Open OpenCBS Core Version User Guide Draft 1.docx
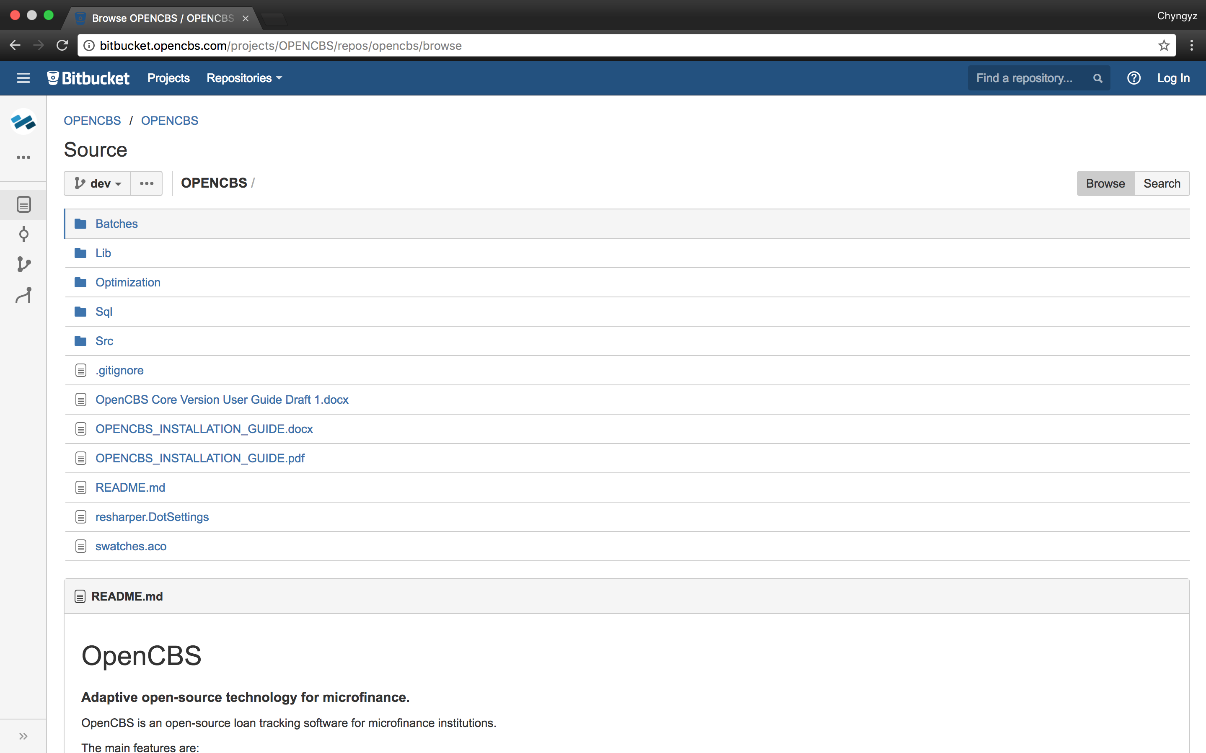Viewport: 1206px width, 753px height. 222,400
